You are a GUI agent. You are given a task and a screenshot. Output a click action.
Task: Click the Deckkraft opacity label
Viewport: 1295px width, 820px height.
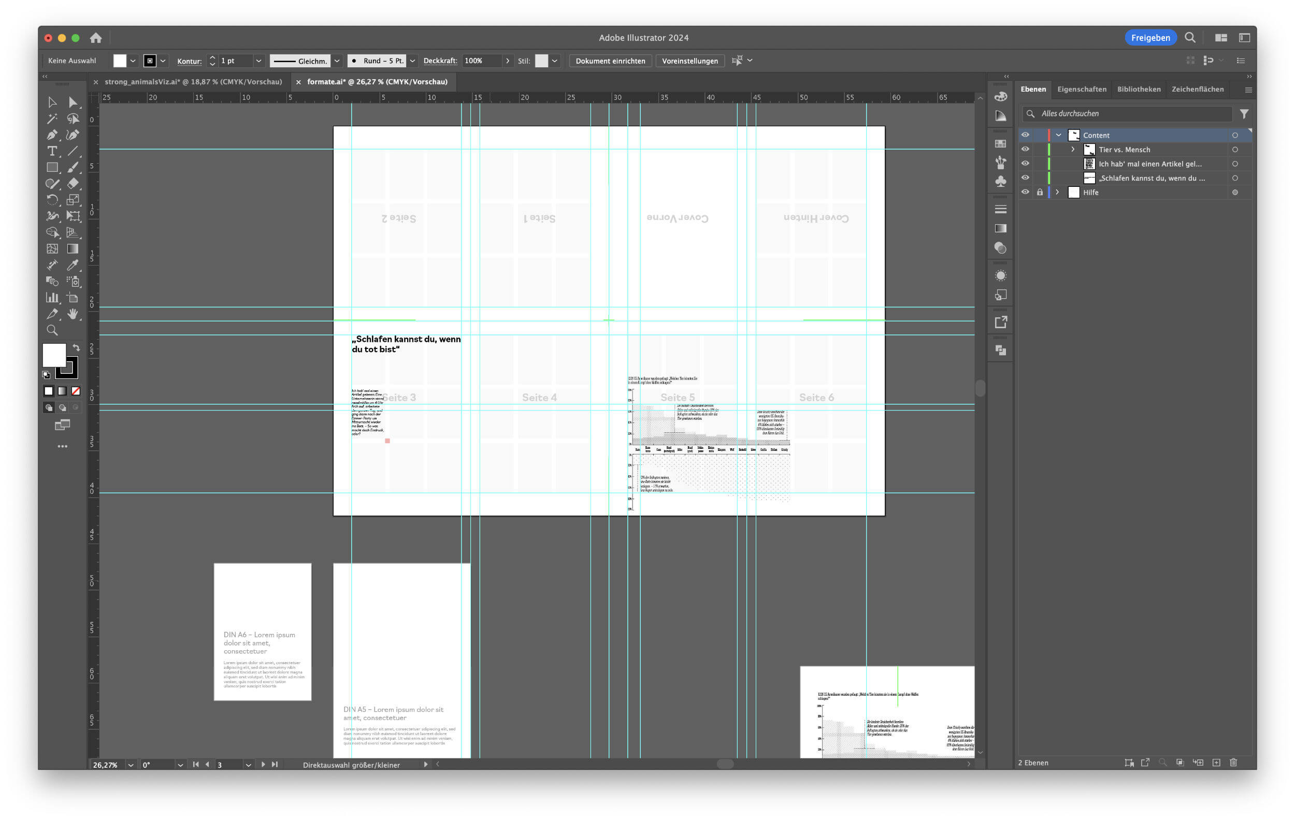point(440,61)
